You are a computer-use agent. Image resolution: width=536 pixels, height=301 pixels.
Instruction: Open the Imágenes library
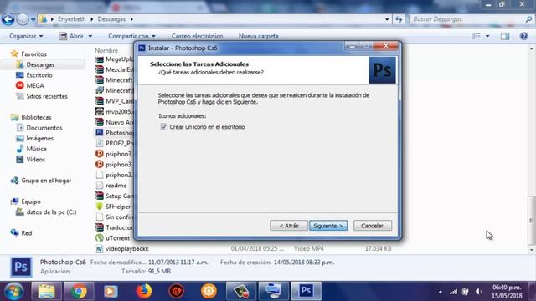pyautogui.click(x=39, y=139)
